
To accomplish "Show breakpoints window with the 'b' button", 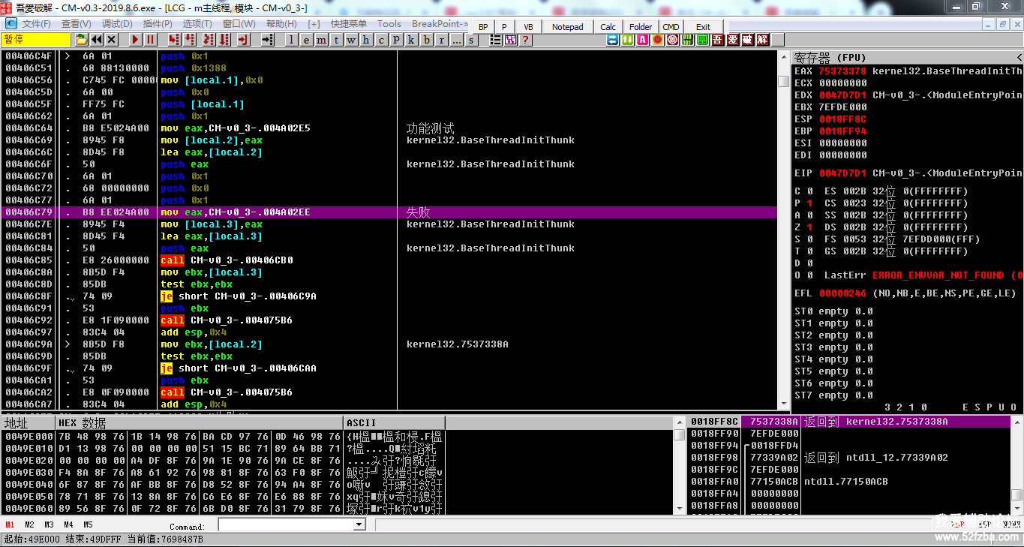I will [427, 40].
